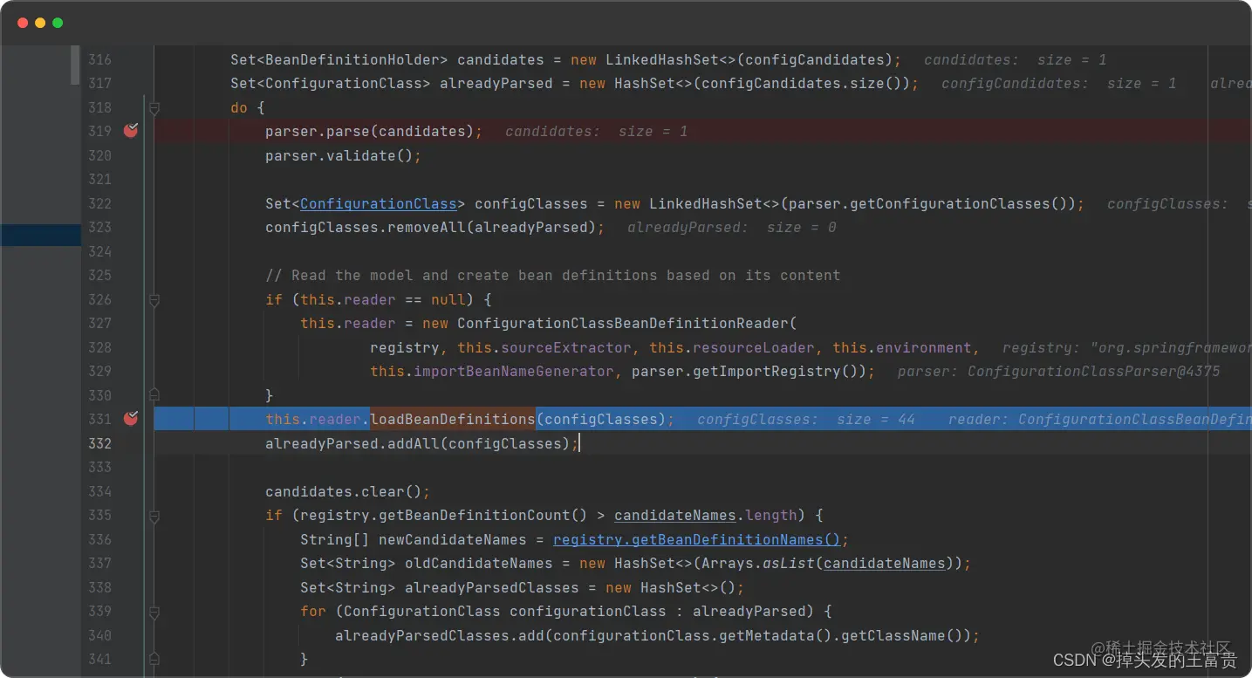Click 'candidates: size = 1' hint on line 316
This screenshot has width=1252, height=678.
(x=1016, y=59)
